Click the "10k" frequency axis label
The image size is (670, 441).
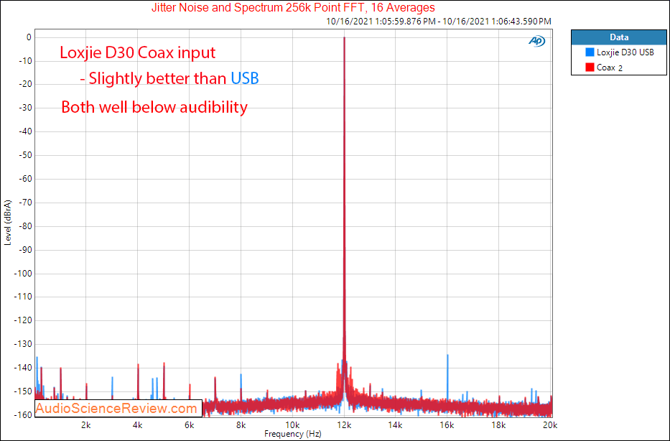pyautogui.click(x=292, y=425)
